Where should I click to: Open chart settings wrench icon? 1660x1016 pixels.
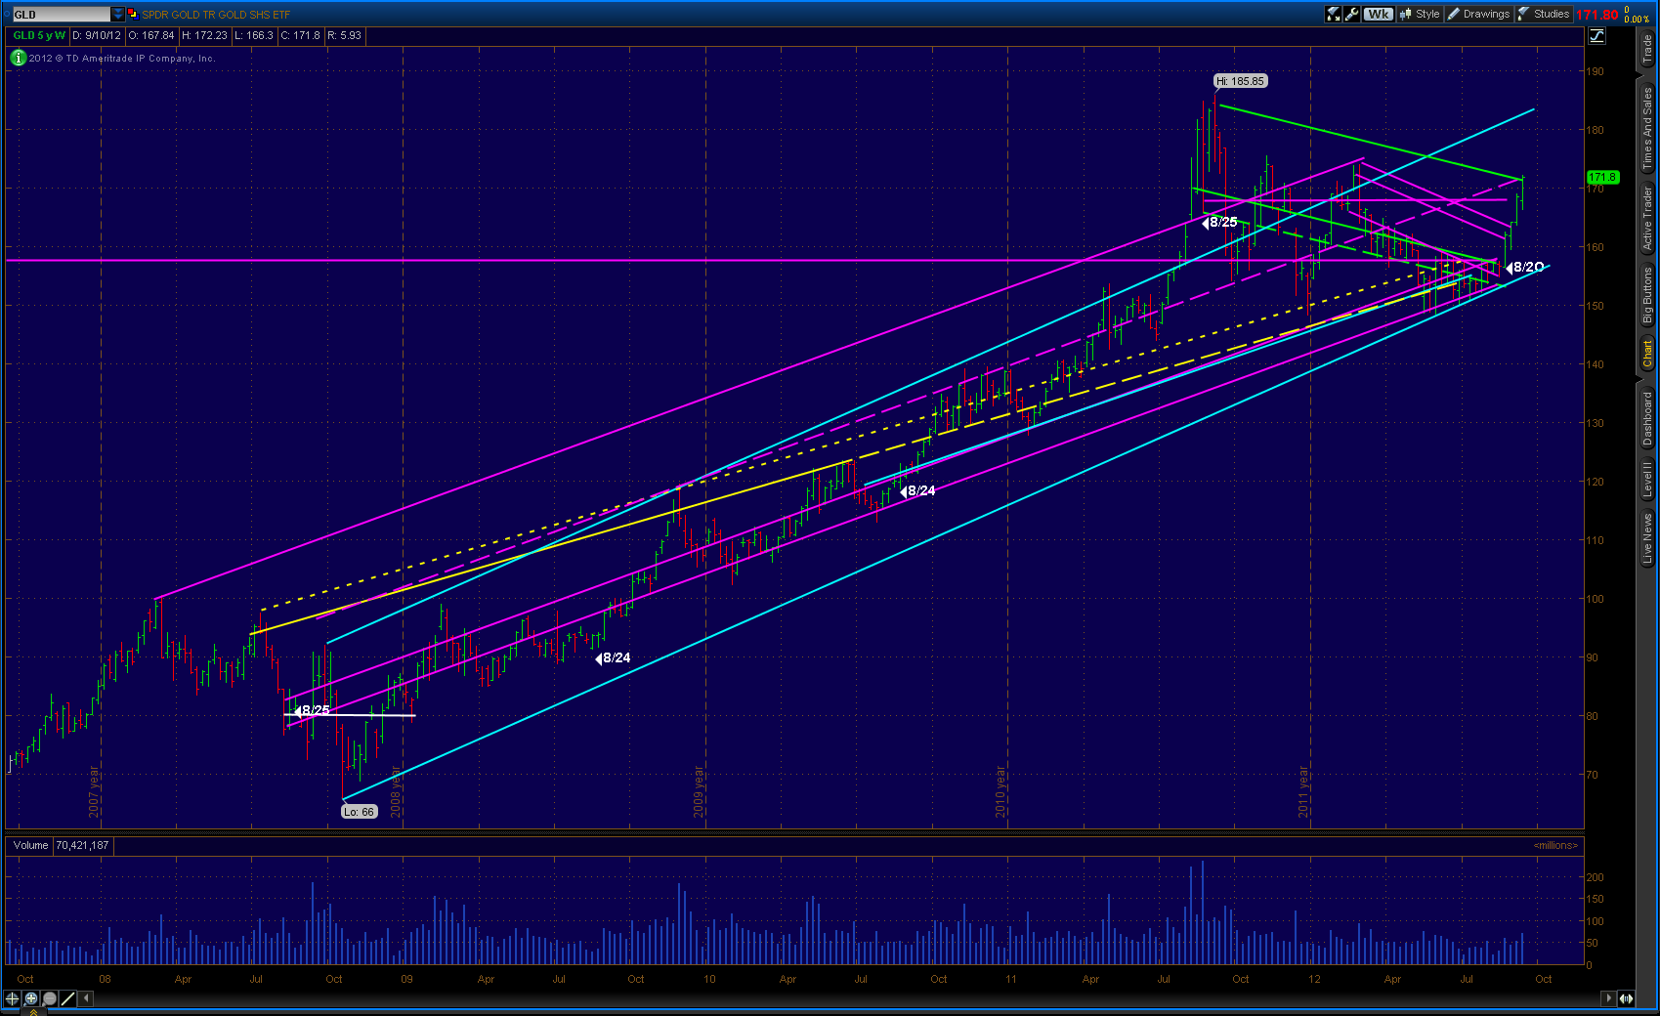(x=1352, y=14)
